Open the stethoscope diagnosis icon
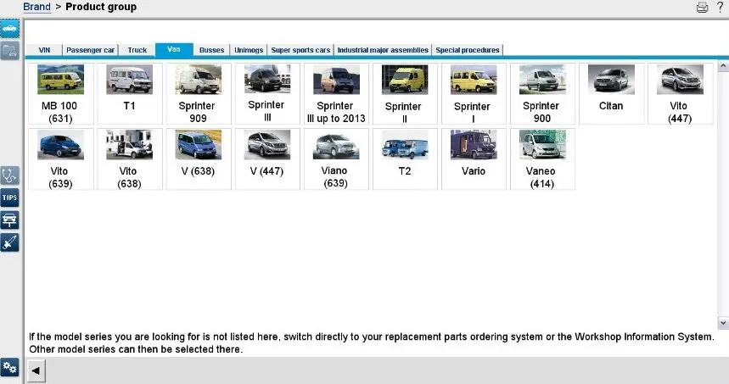Image resolution: width=729 pixels, height=384 pixels. (10, 176)
